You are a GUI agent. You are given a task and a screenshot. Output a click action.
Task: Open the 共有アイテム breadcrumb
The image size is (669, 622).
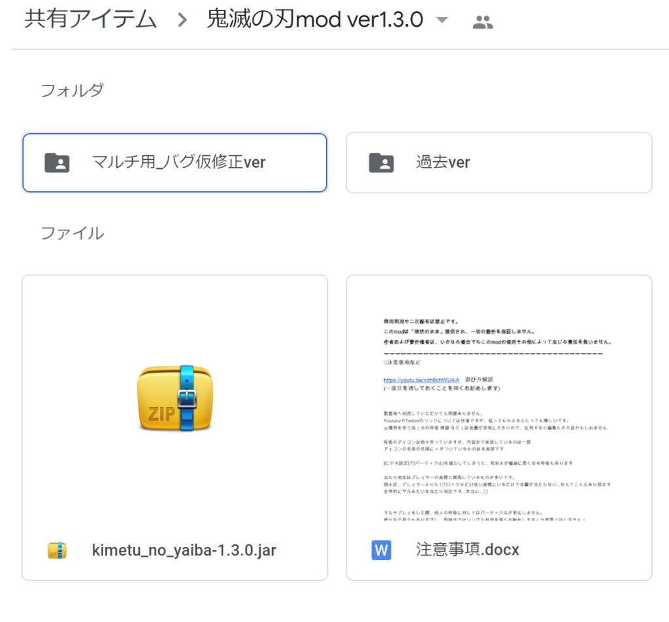click(x=90, y=20)
